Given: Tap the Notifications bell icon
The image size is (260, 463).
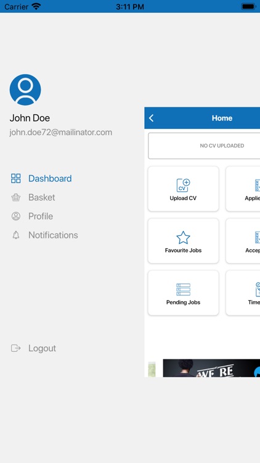Looking at the screenshot, I should point(16,235).
